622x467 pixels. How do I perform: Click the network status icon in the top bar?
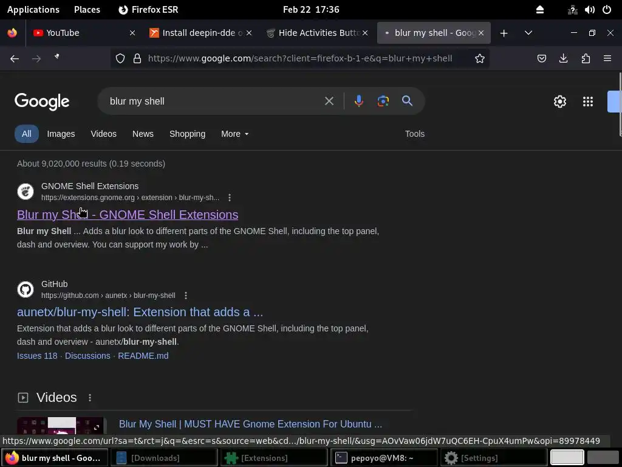(572, 10)
